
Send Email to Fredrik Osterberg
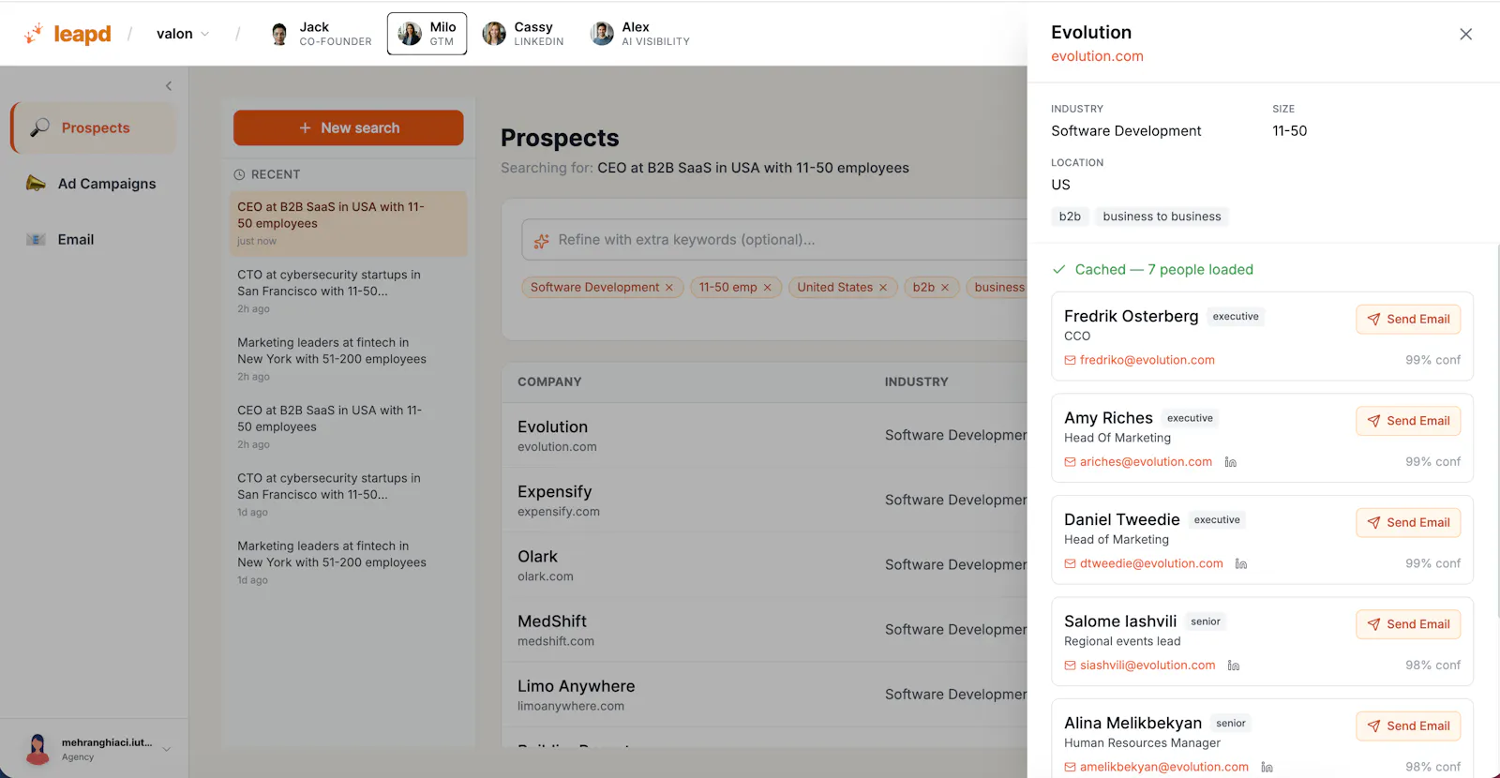coord(1408,320)
